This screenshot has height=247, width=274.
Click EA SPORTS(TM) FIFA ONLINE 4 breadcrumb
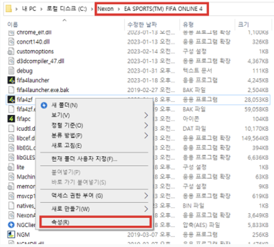click(163, 9)
